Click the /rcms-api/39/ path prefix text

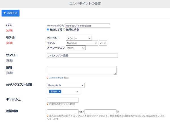point(56,26)
